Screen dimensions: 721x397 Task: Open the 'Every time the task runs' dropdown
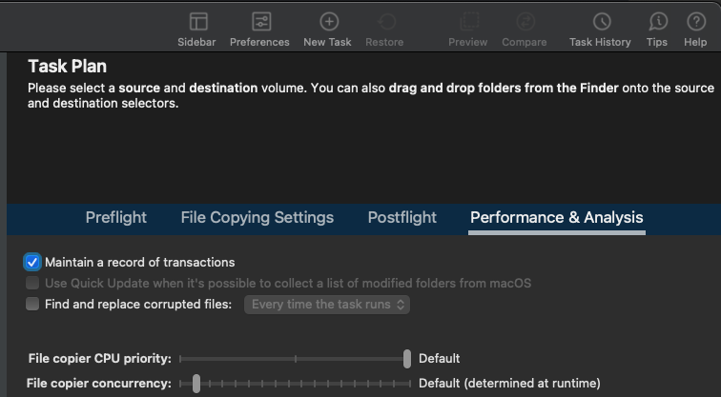coord(328,305)
